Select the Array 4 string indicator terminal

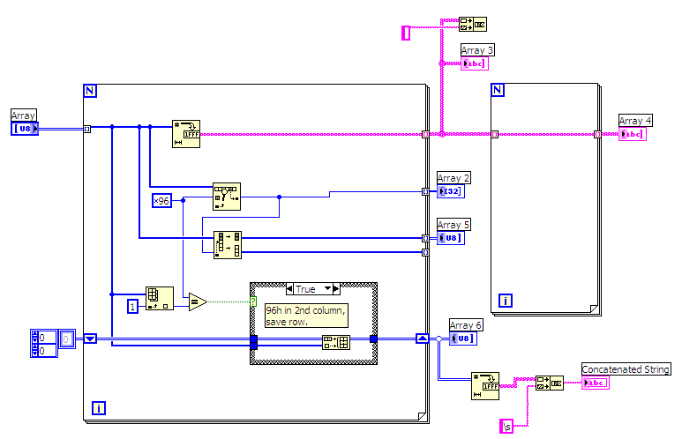[x=633, y=134]
